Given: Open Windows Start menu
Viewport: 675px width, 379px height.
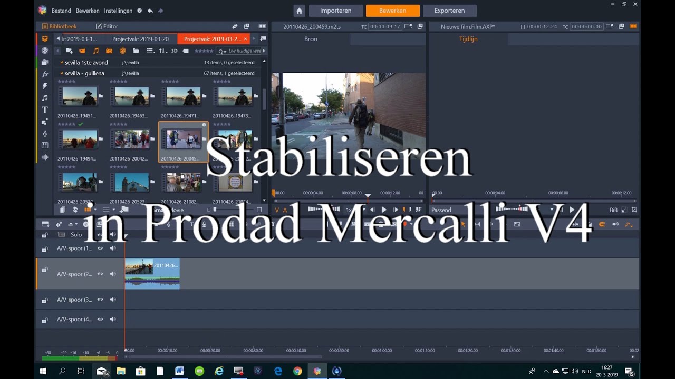Looking at the screenshot, I should click(x=43, y=371).
